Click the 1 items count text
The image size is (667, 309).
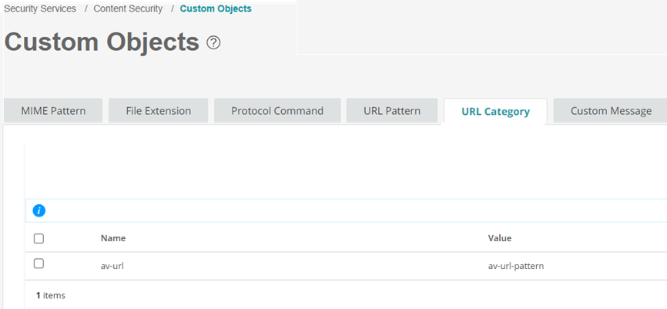pos(51,295)
